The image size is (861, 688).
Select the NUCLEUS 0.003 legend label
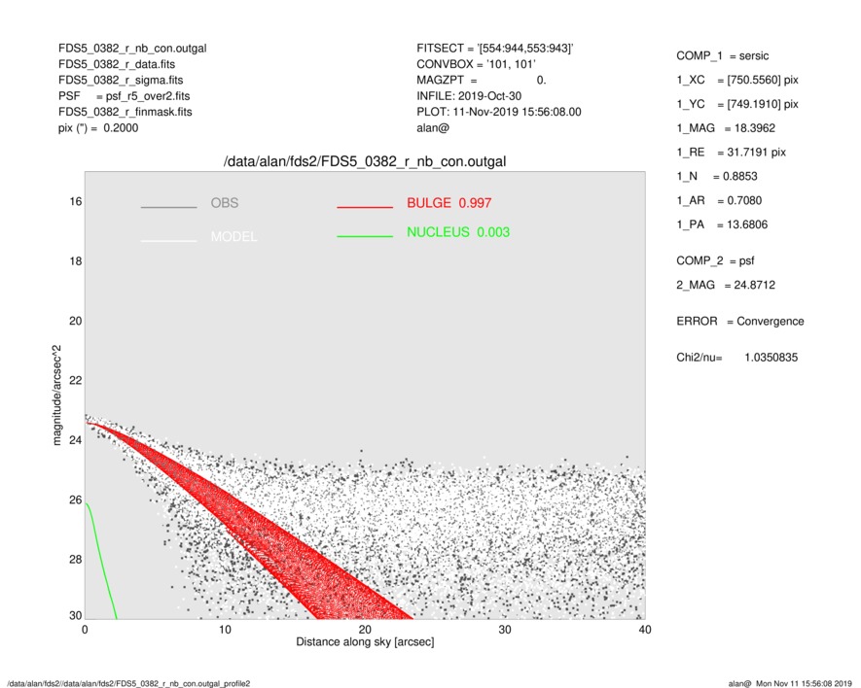(x=457, y=232)
